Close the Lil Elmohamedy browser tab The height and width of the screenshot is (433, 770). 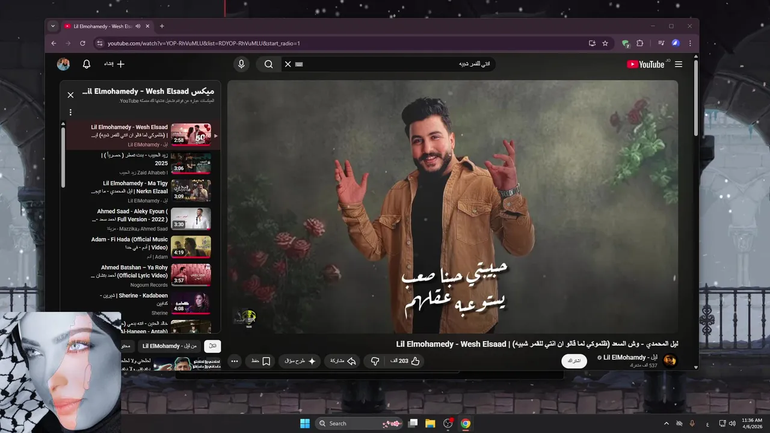point(148,26)
